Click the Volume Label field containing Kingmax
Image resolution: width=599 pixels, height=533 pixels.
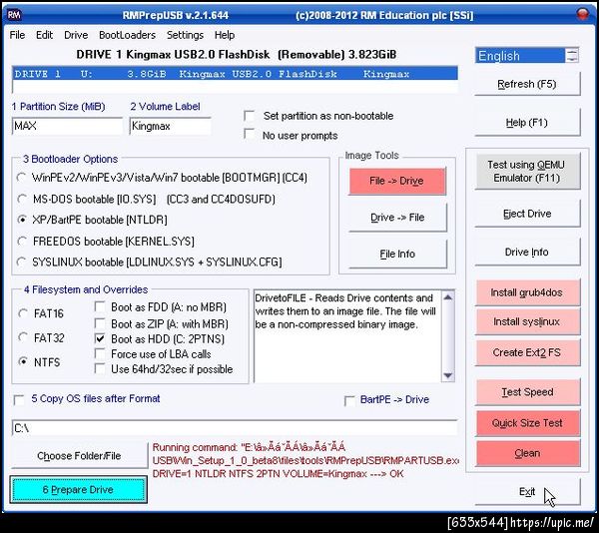point(170,126)
